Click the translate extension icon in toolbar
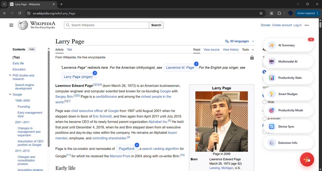The width and height of the screenshot is (322, 171). [272, 13]
